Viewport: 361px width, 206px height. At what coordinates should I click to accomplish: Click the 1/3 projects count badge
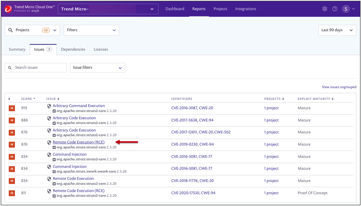46,30
